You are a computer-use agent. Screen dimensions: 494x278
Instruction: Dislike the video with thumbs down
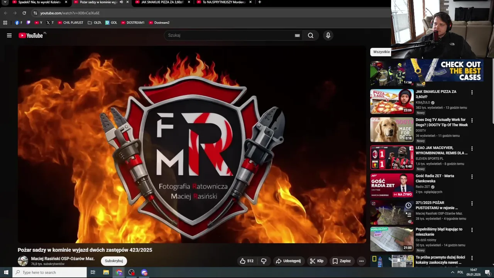coord(264,261)
